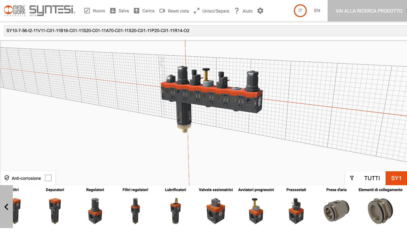Click the Nuovo label
The image size is (407, 247).
(x=99, y=11)
